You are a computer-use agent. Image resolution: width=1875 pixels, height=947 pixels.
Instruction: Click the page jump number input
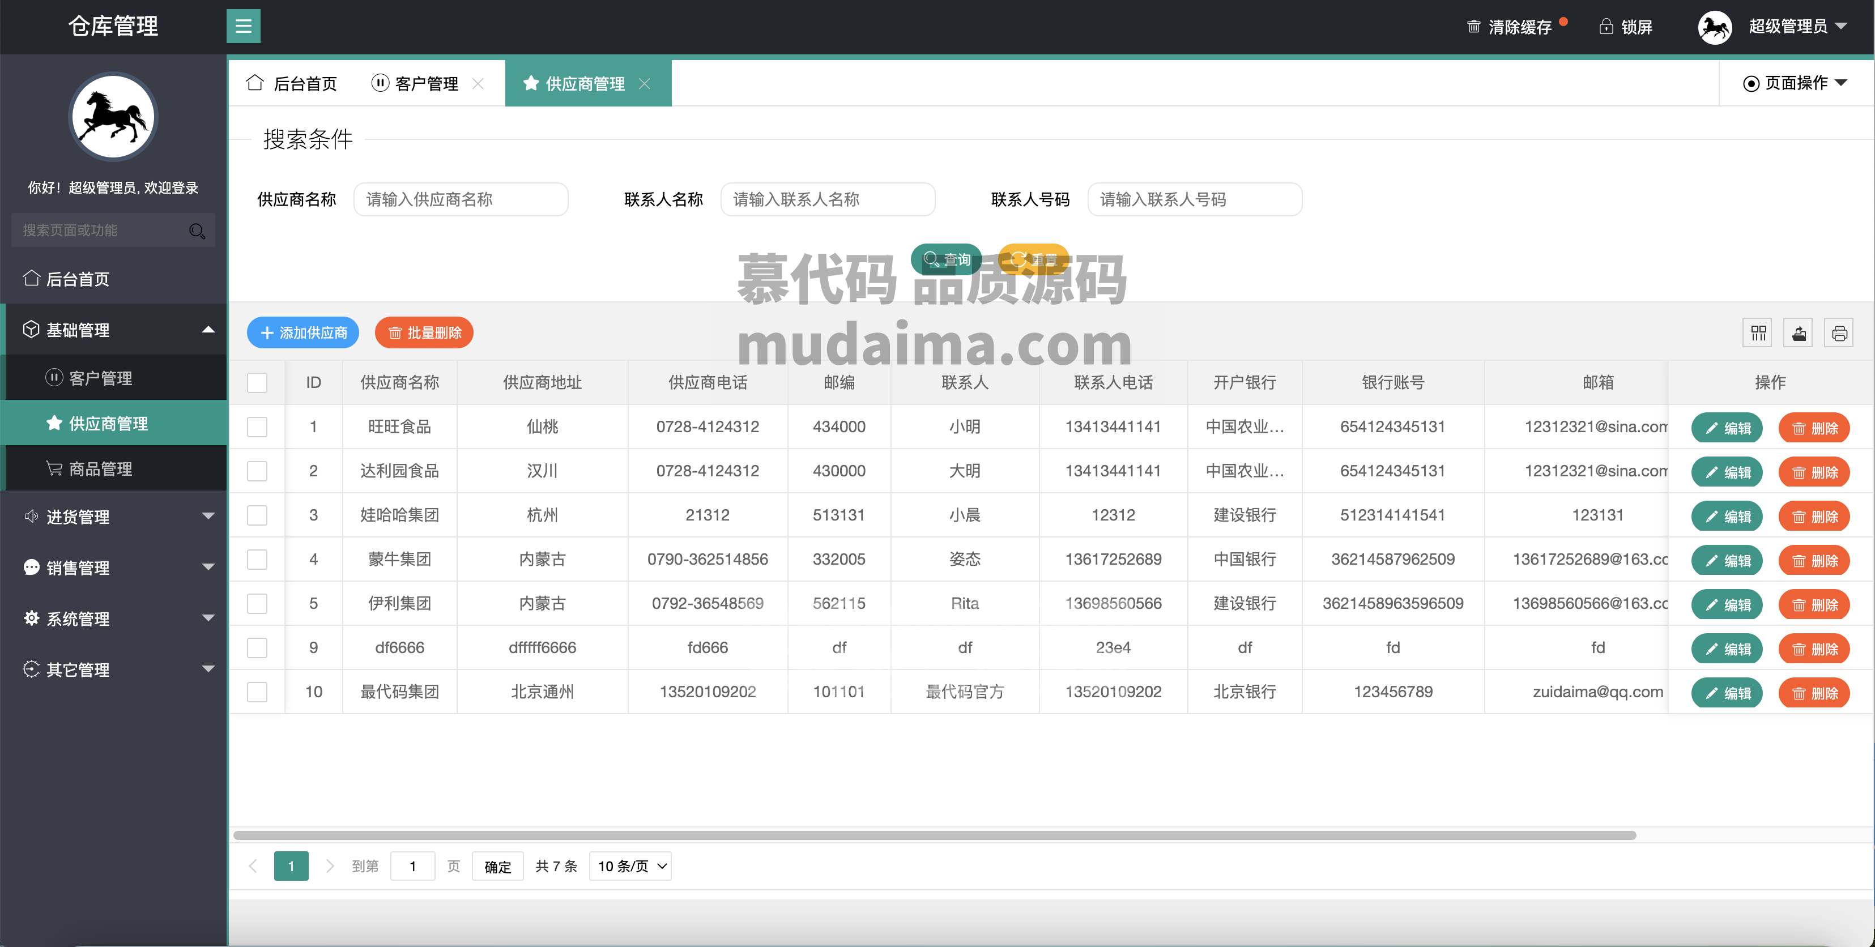(413, 866)
